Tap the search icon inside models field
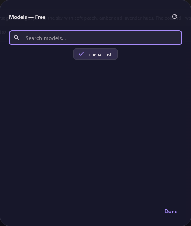191x226 pixels. pyautogui.click(x=17, y=38)
